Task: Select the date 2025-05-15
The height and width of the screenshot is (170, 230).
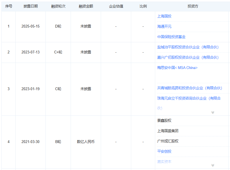Action: 30,26
